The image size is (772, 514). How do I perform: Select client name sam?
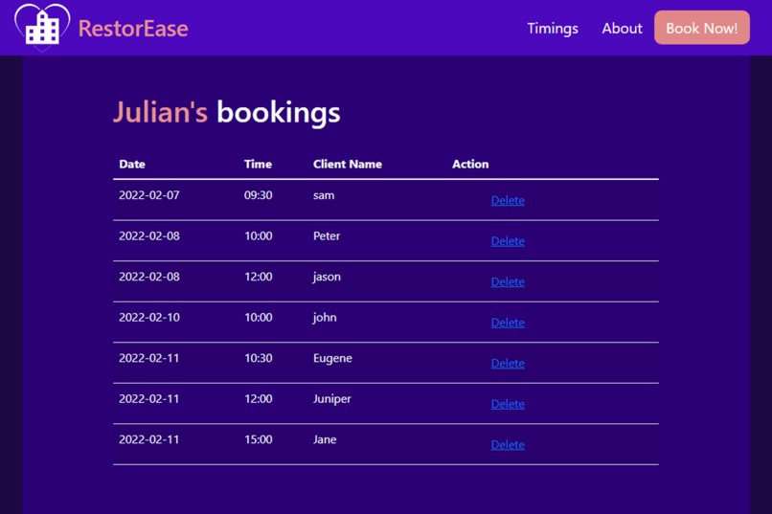coord(324,196)
